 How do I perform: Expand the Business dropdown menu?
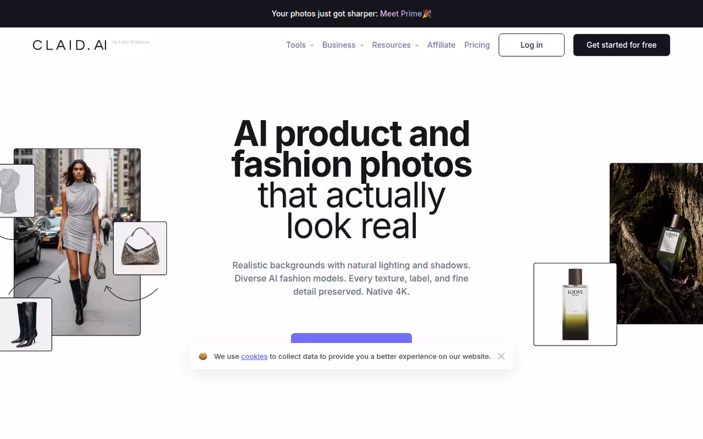click(343, 45)
